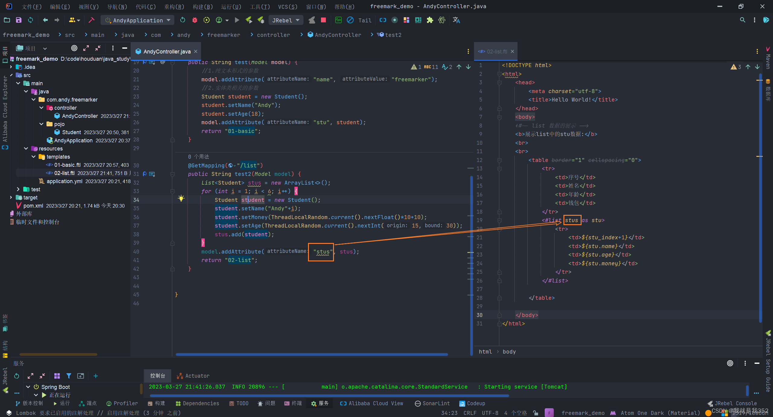Start debugging with the bug icon
Image resolution: width=773 pixels, height=417 pixels.
coord(195,20)
